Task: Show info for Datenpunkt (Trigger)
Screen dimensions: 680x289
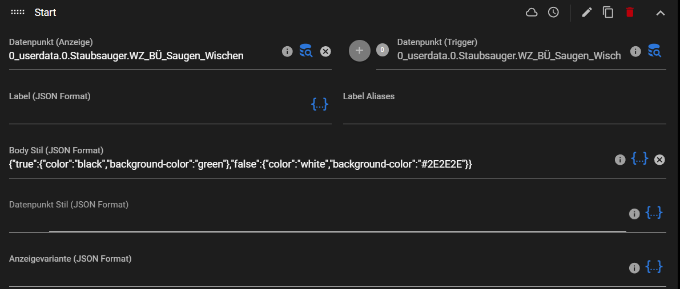Action: coord(635,52)
